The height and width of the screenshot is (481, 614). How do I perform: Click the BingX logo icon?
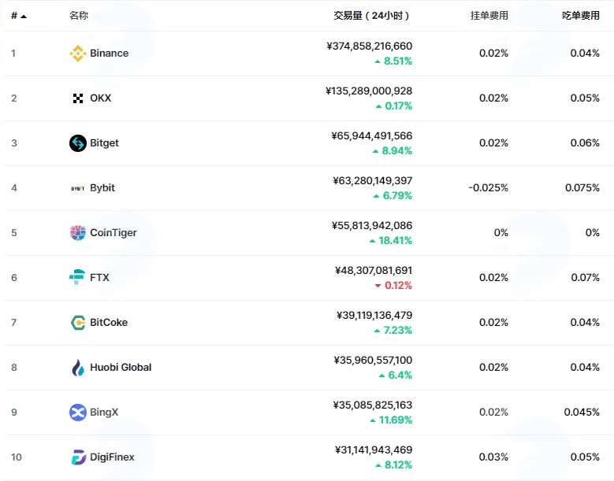tap(78, 413)
